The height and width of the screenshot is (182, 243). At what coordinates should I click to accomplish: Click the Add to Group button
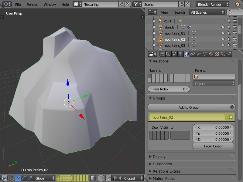(x=188, y=107)
